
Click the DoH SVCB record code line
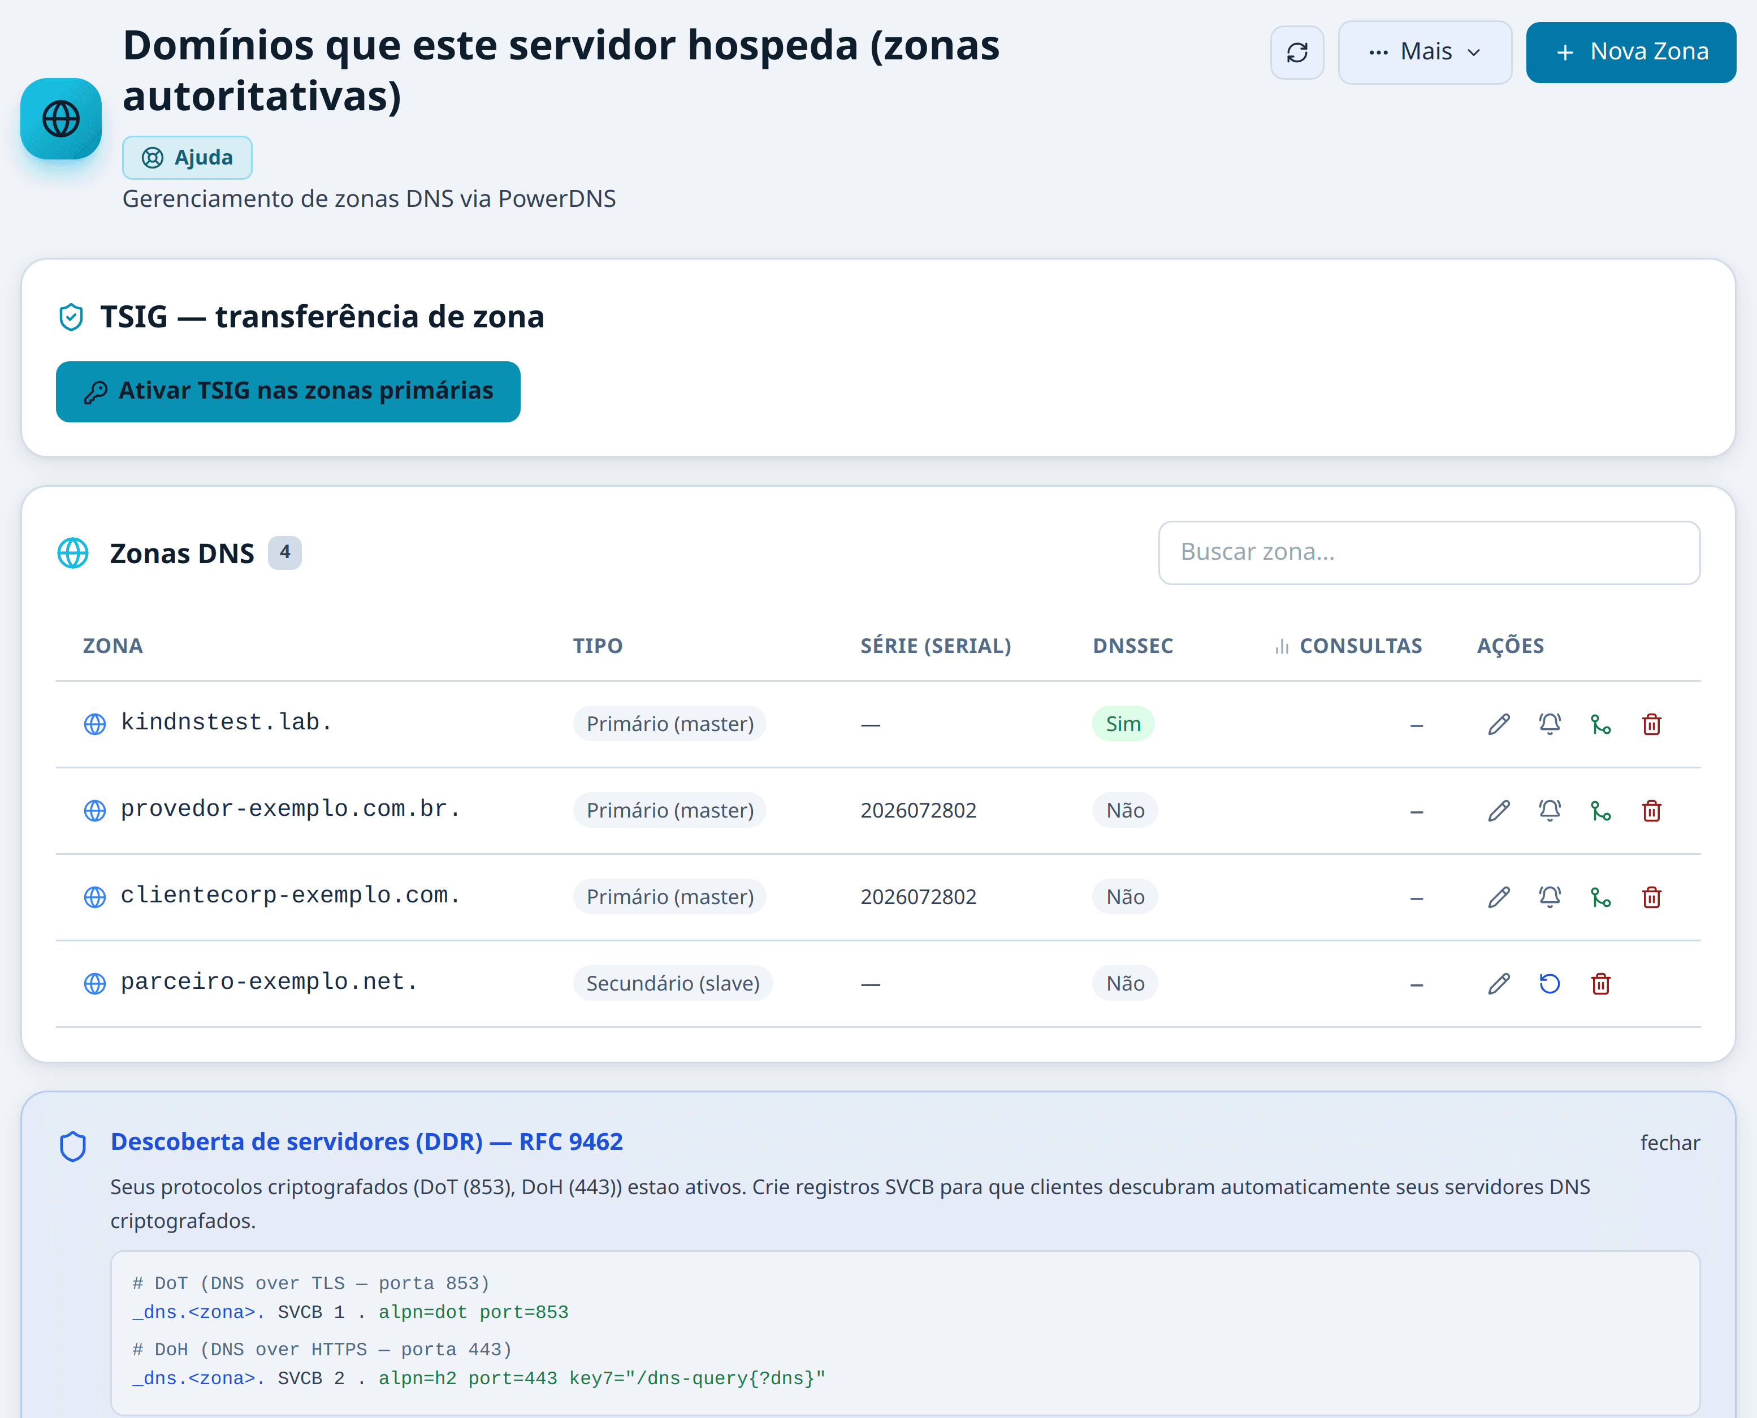[x=479, y=1379]
